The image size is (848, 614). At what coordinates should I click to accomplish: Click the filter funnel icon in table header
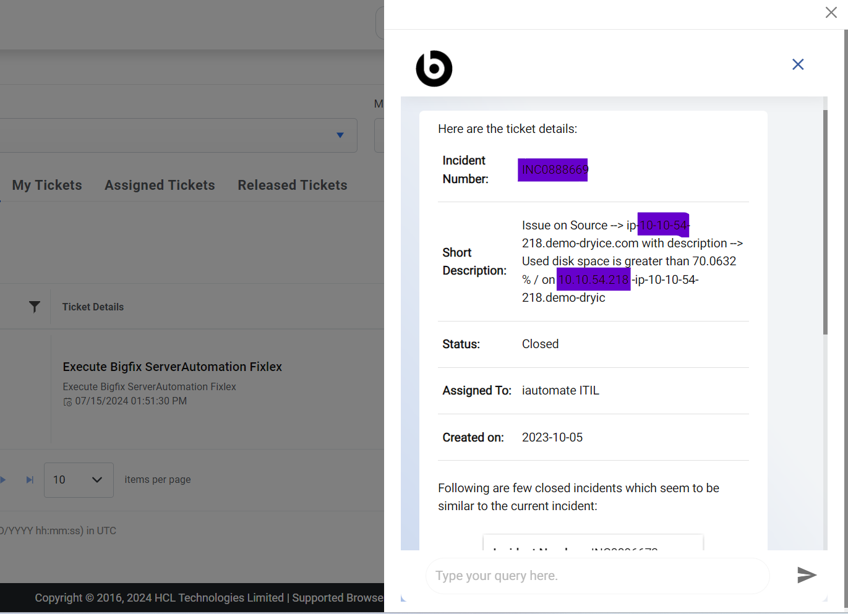[35, 307]
